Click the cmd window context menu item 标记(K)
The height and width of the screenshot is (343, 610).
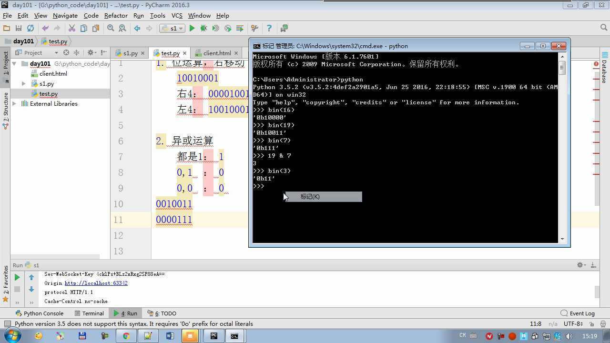(323, 197)
